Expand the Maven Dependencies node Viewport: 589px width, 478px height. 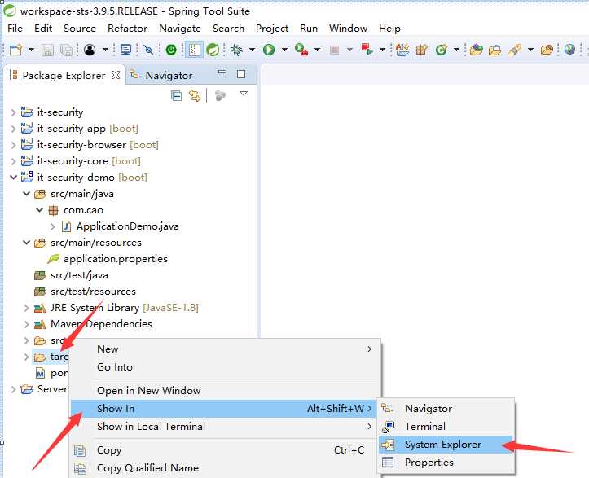click(x=26, y=324)
